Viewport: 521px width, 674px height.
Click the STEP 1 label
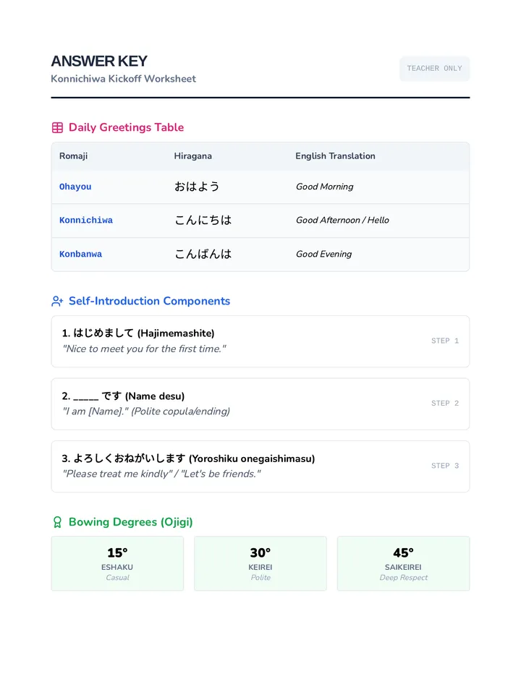(445, 341)
